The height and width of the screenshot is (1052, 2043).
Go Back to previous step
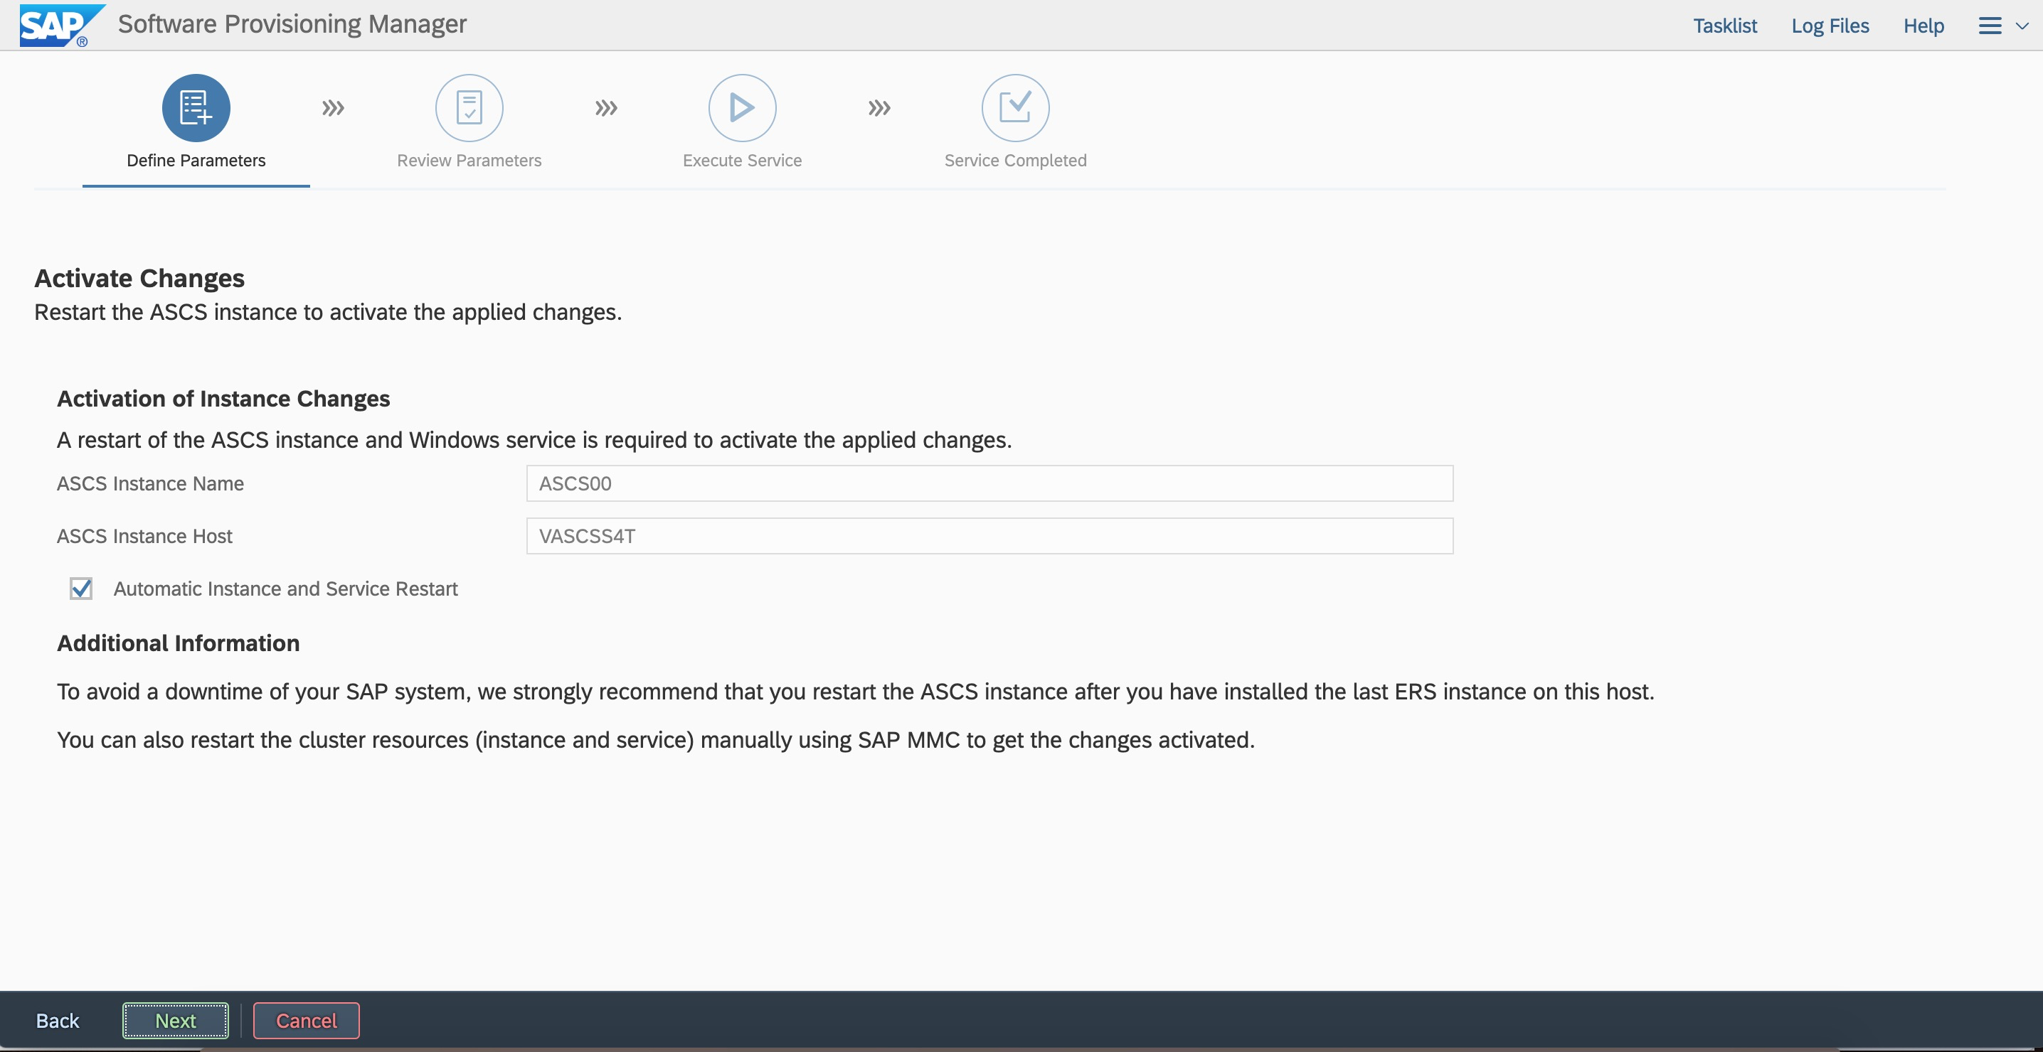tap(58, 1020)
